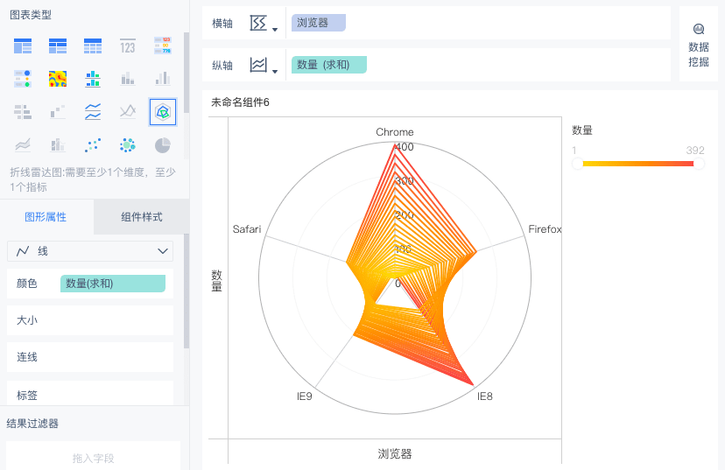Select the packed bubble chart type
The height and width of the screenshot is (470, 725).
[x=128, y=145]
